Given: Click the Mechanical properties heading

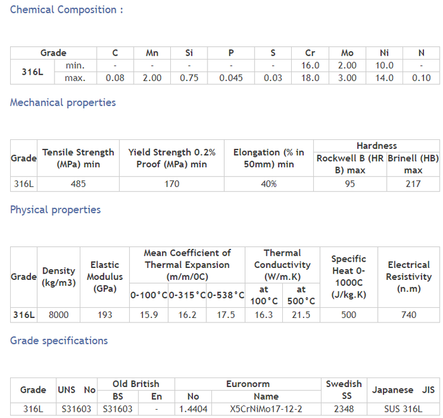Looking at the screenshot, I should coord(63,103).
